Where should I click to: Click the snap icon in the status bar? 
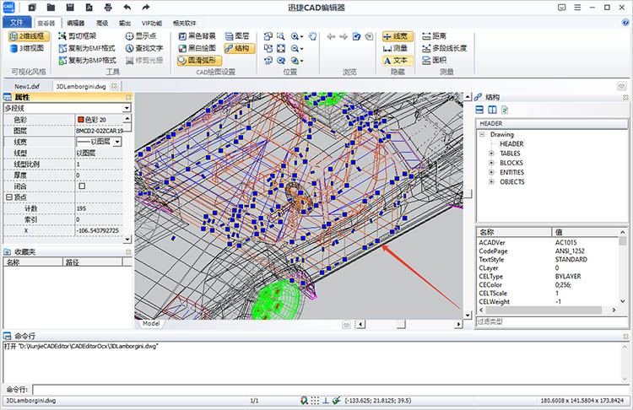pos(305,401)
